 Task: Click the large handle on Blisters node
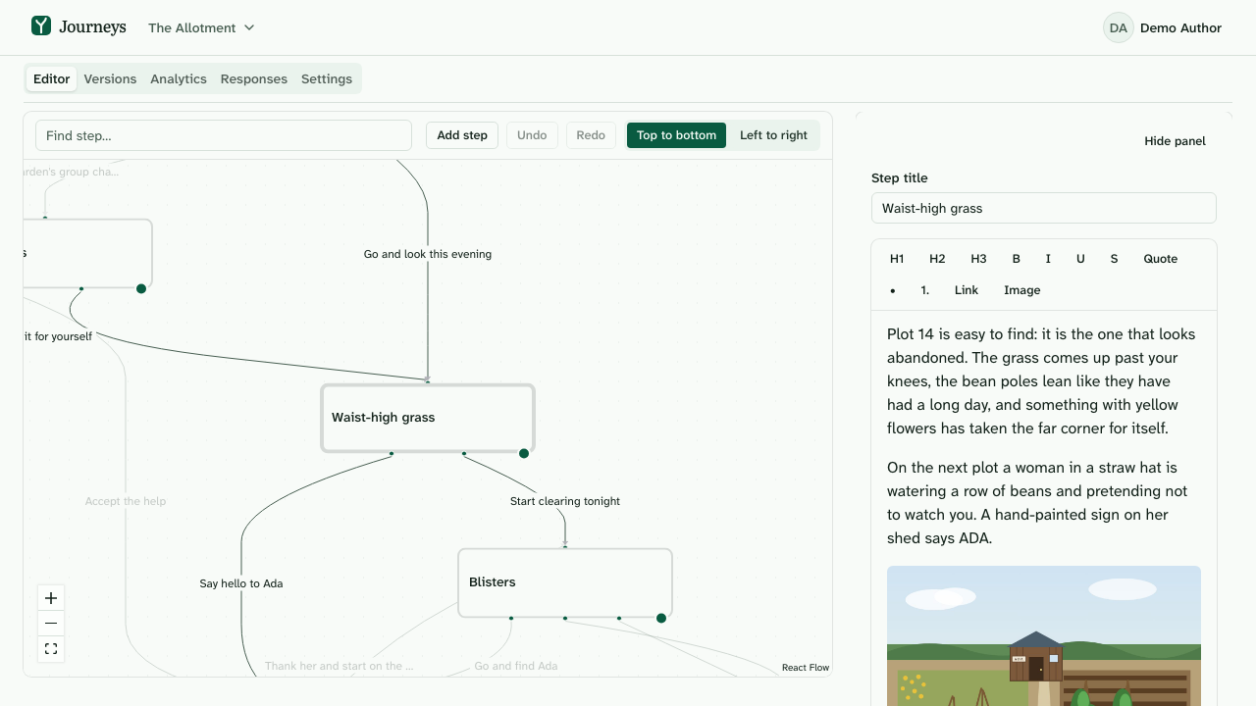click(x=661, y=618)
